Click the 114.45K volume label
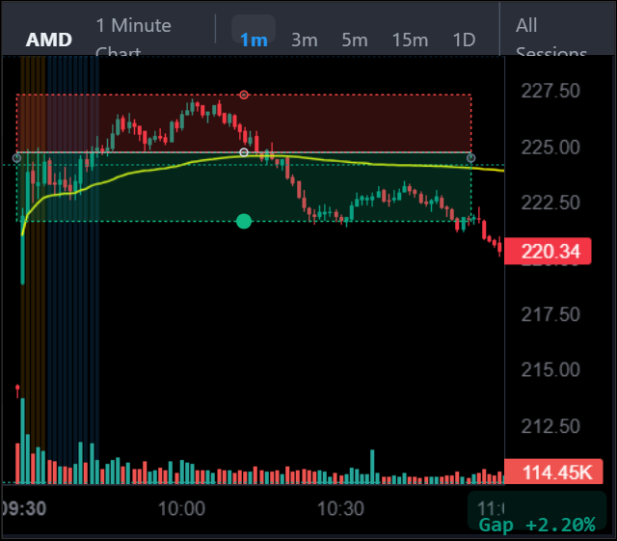The height and width of the screenshot is (541, 617). coord(553,472)
